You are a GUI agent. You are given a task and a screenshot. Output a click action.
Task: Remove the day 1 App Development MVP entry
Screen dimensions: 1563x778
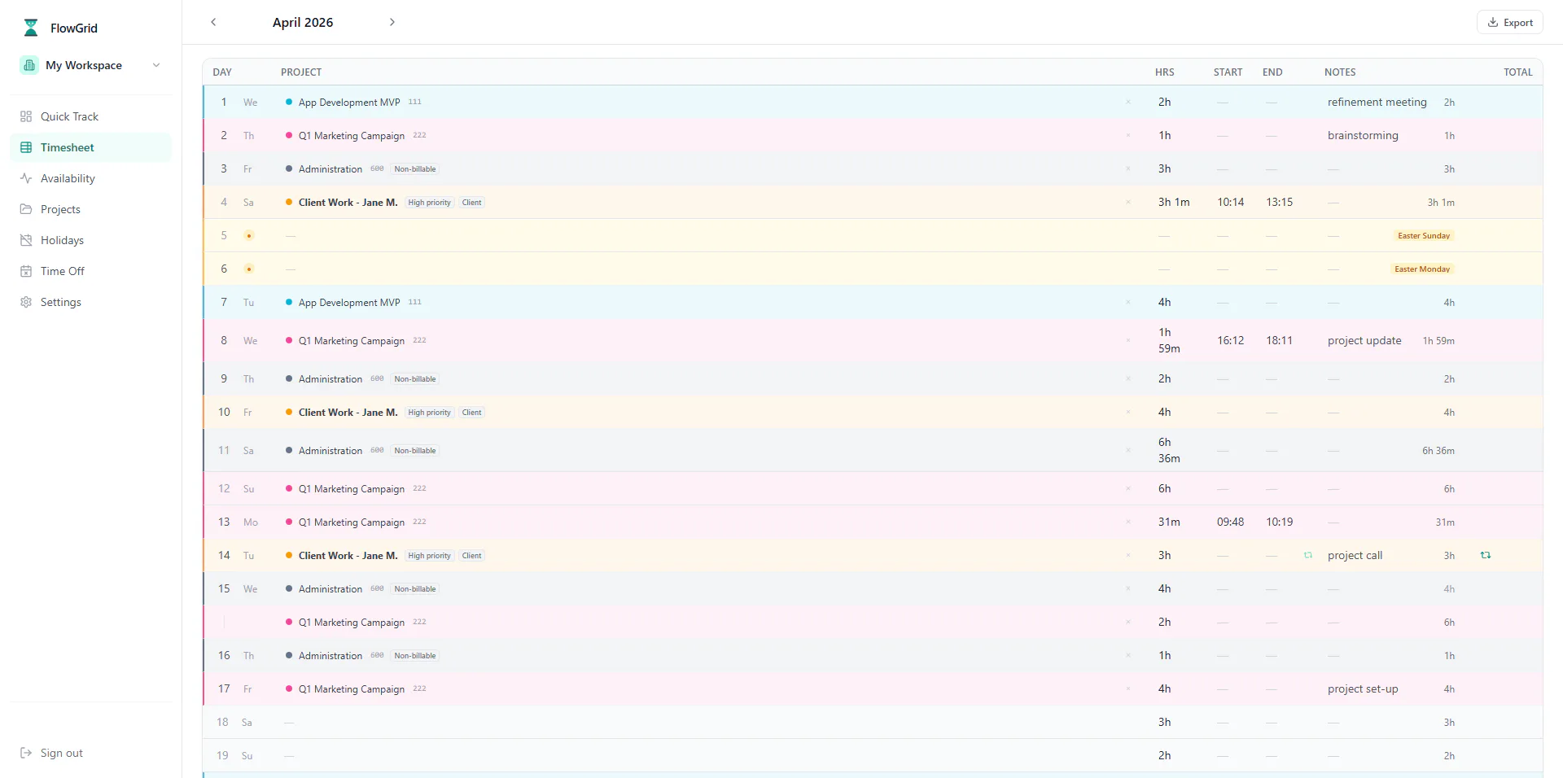[1128, 102]
